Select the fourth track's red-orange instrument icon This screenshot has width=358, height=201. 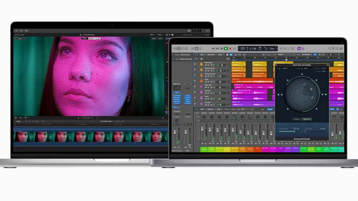coord(201,81)
